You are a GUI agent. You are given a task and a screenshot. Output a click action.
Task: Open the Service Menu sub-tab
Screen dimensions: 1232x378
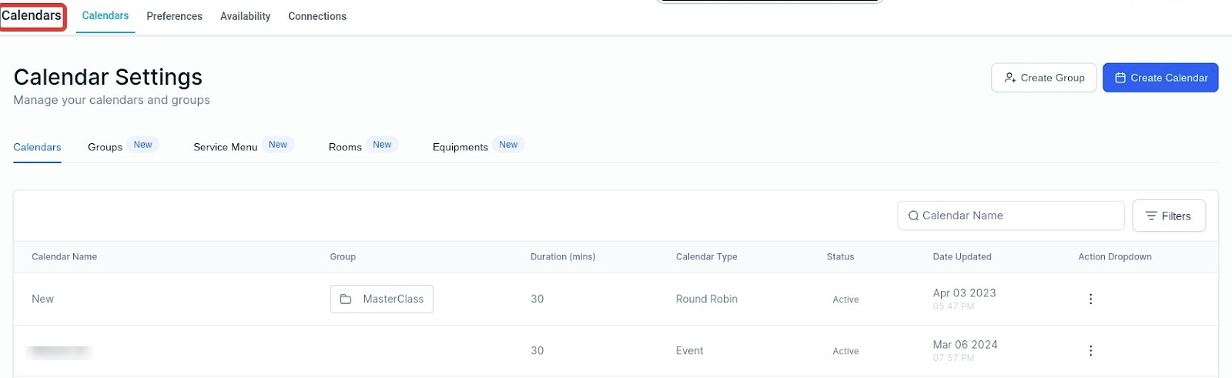(226, 147)
